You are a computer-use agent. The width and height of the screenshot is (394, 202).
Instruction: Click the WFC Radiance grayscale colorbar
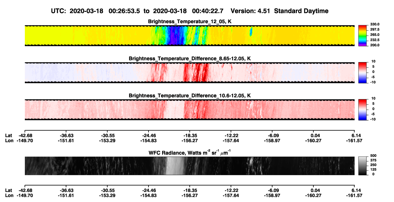pos(362,166)
